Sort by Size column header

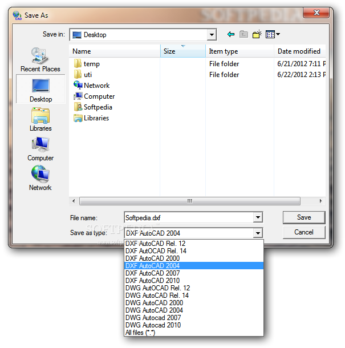tap(183, 51)
